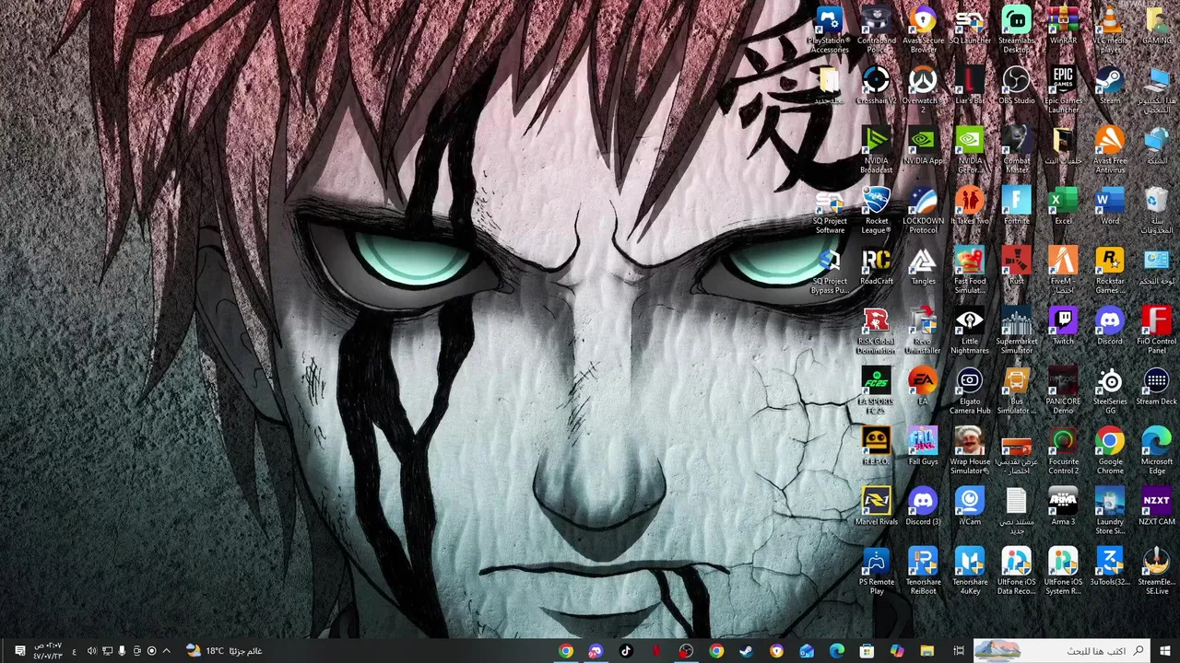Open Crosshair V2 shortcut
Screen dimensions: 1180x663
click(876, 86)
